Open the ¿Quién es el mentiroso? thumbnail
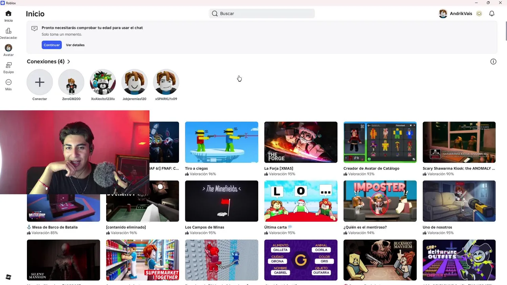 (x=380, y=201)
